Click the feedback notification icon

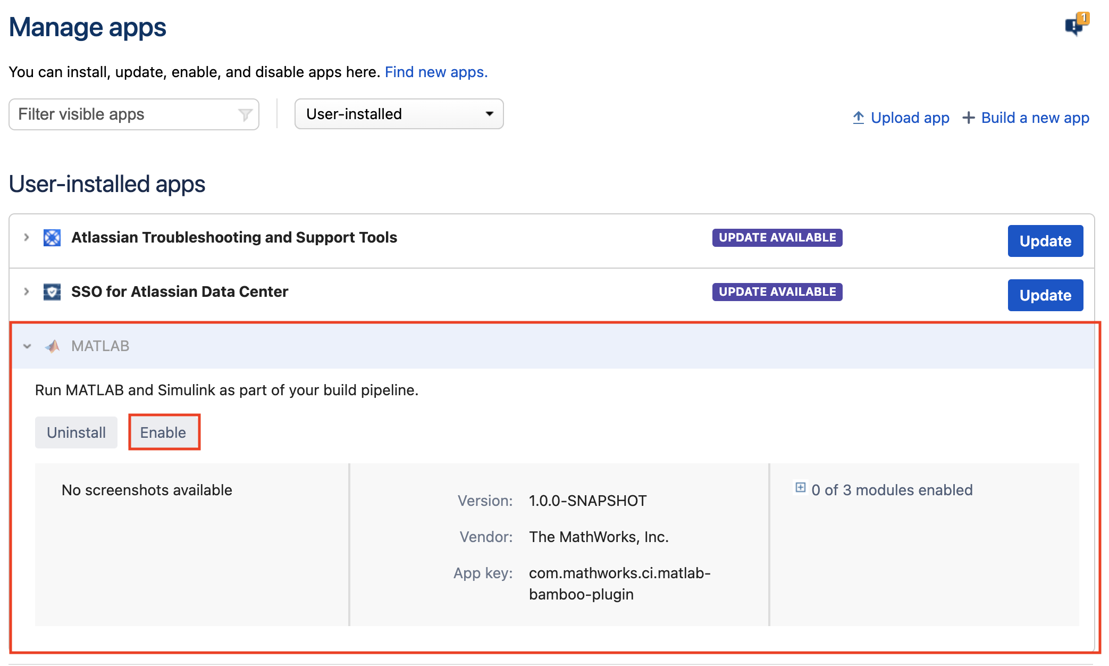[1076, 24]
